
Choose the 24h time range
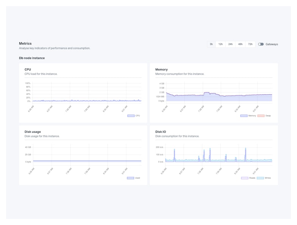pyautogui.click(x=230, y=44)
